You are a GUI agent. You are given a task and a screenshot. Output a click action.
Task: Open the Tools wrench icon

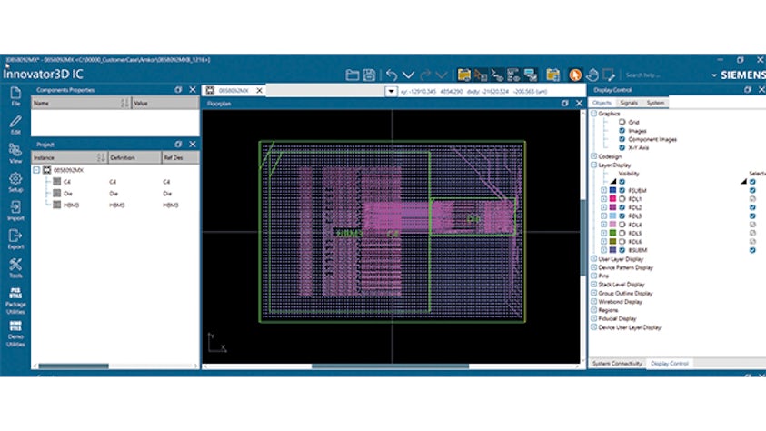[x=15, y=267]
